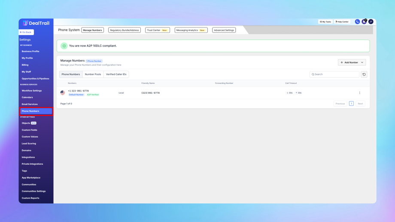Open App Marketplace
The image size is (395, 222).
(31, 178)
